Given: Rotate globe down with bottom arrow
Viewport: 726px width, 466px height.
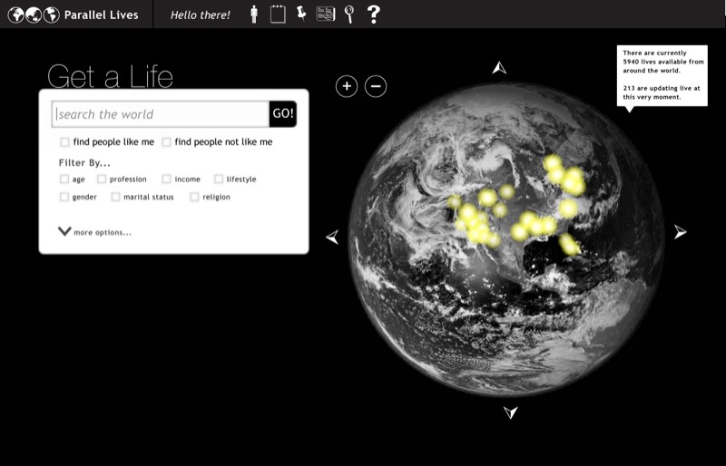Looking at the screenshot, I should pyautogui.click(x=510, y=412).
